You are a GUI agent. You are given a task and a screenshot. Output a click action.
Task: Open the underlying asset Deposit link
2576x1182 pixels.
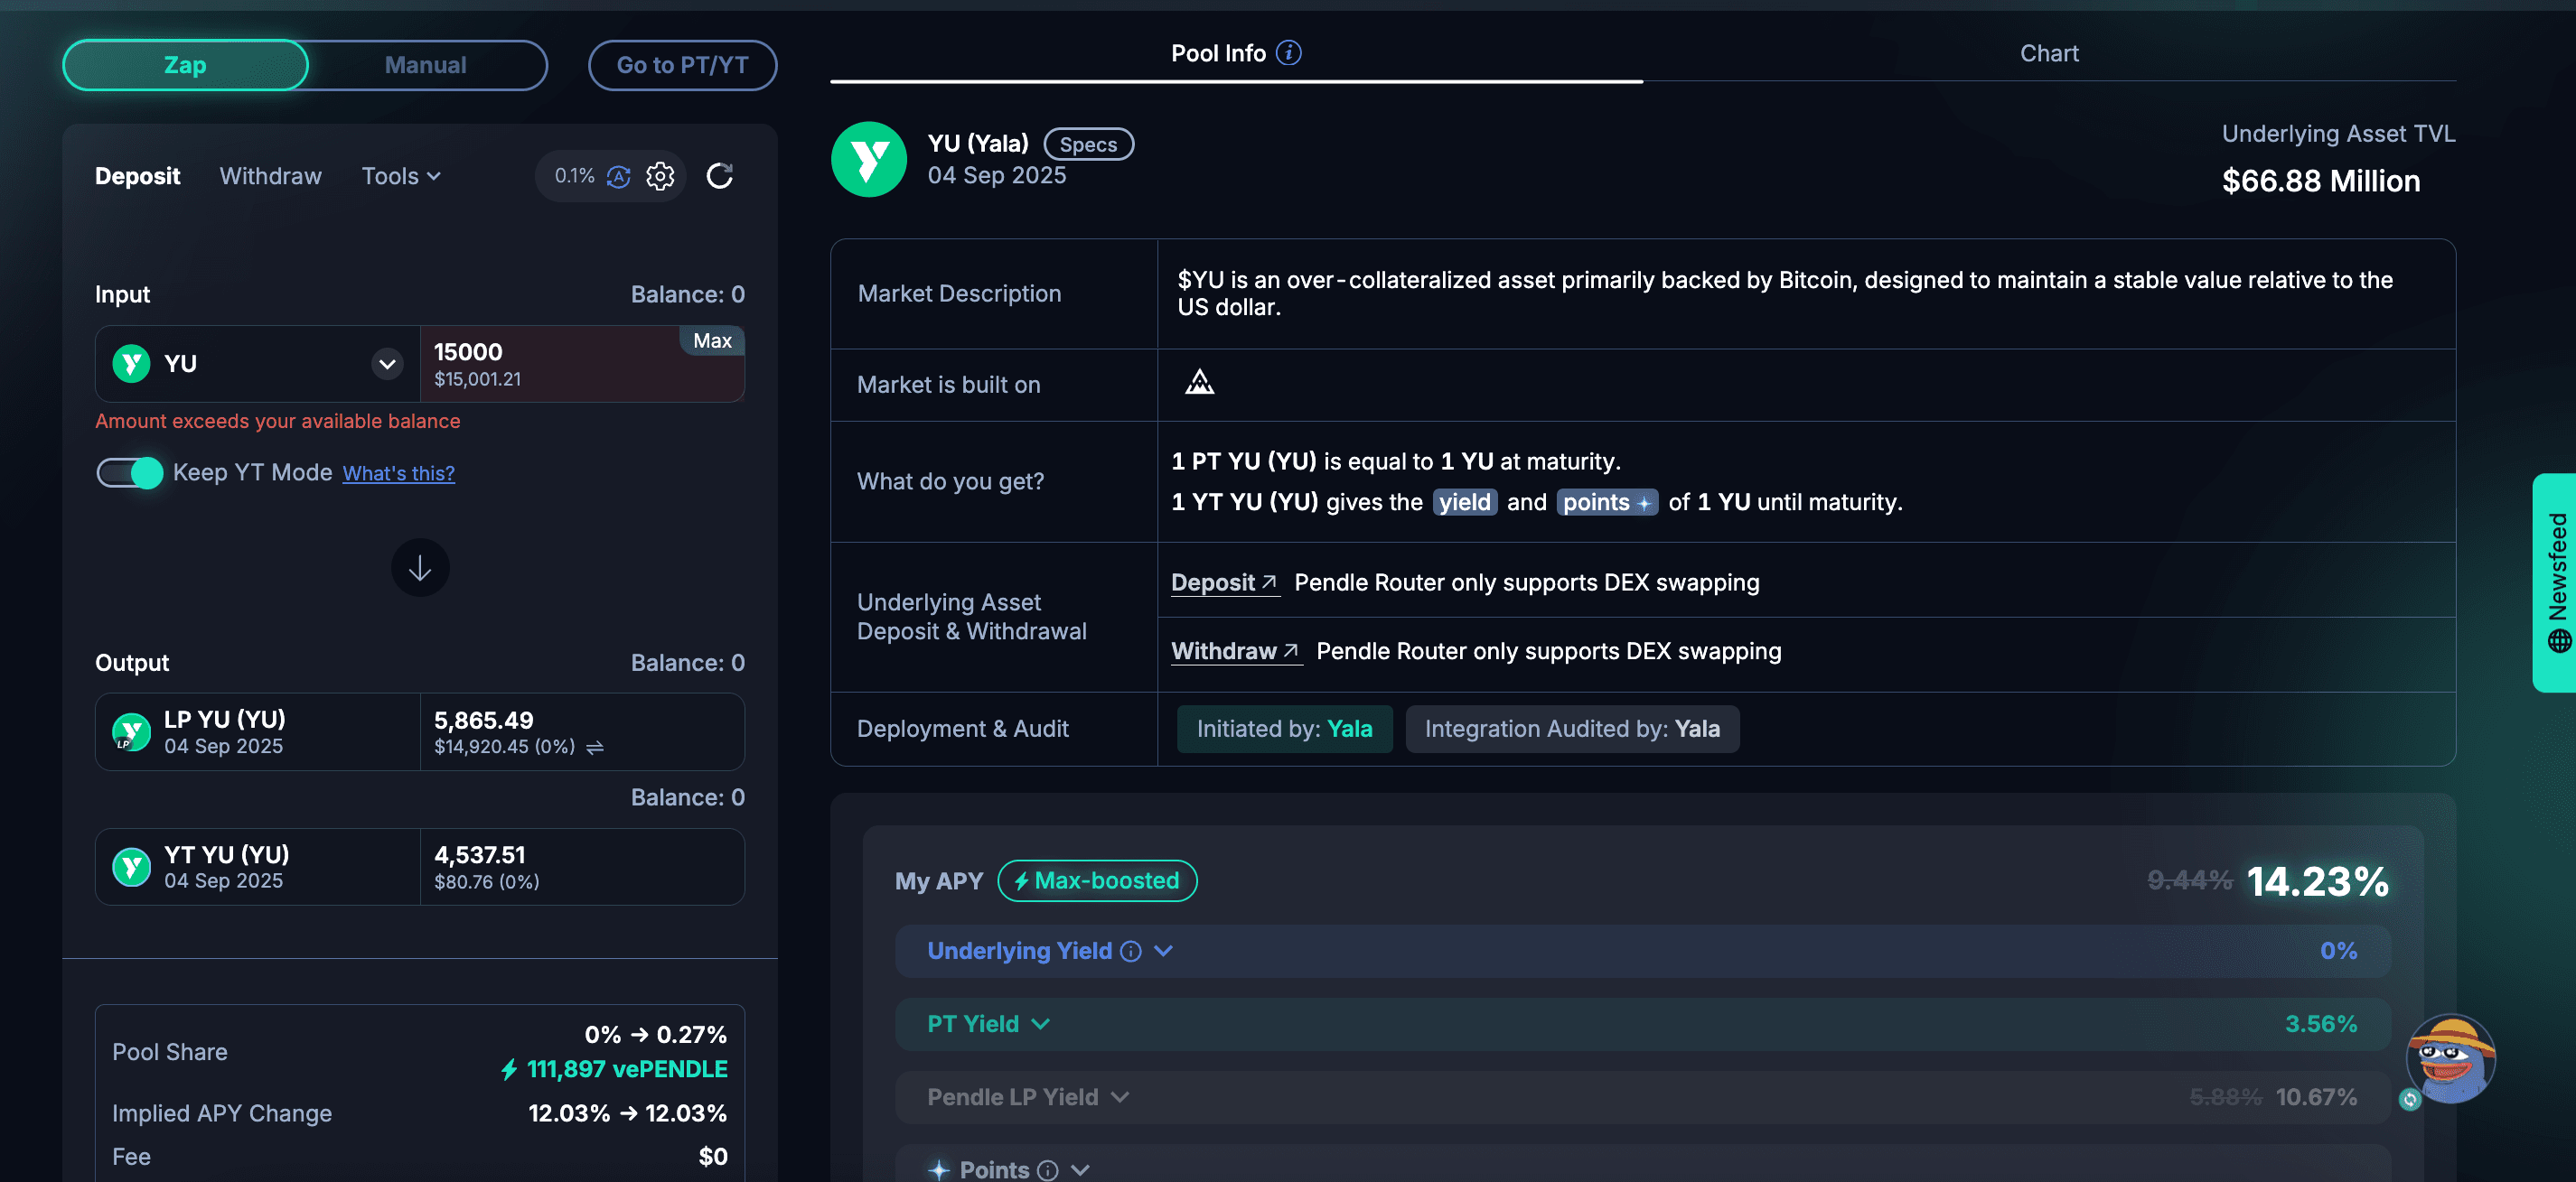tap(1224, 582)
